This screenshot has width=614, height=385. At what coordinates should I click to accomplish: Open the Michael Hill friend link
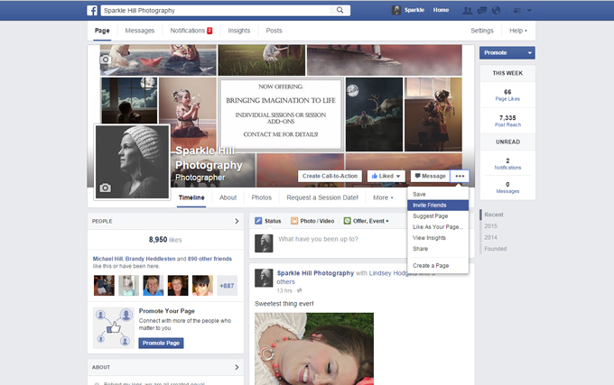tap(107, 259)
